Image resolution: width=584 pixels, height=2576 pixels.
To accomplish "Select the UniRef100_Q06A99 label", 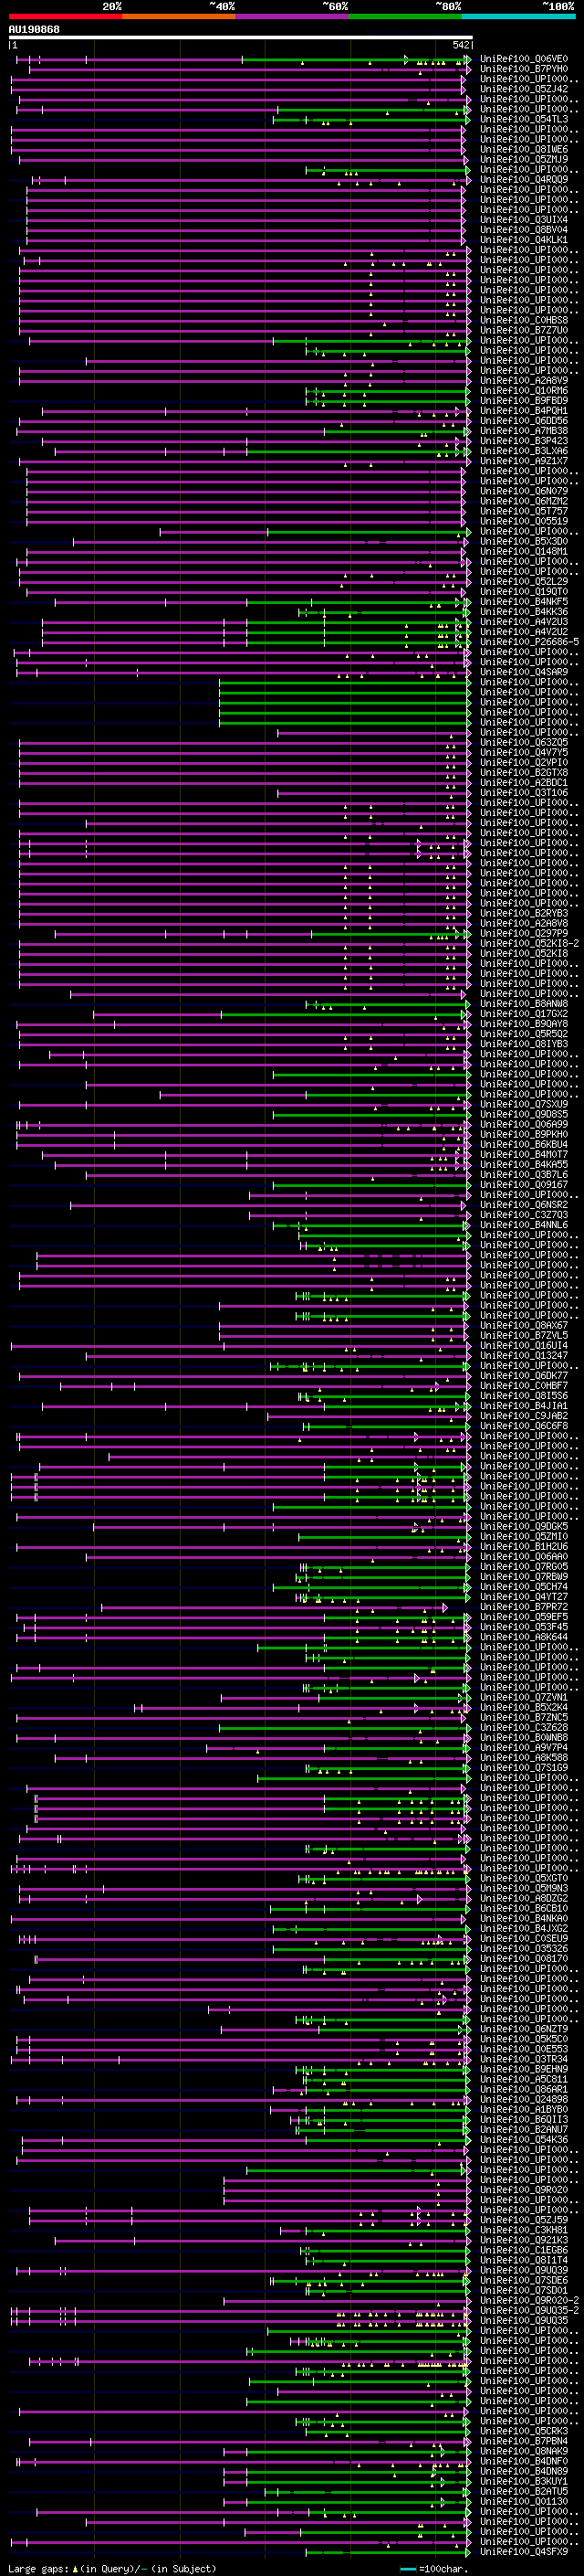I will (524, 1124).
